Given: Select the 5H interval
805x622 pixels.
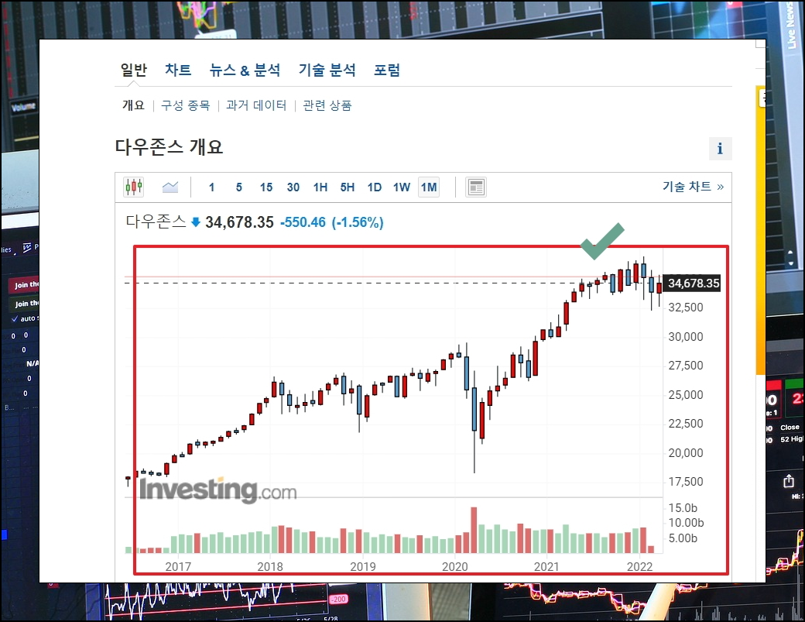Looking at the screenshot, I should coord(348,187).
